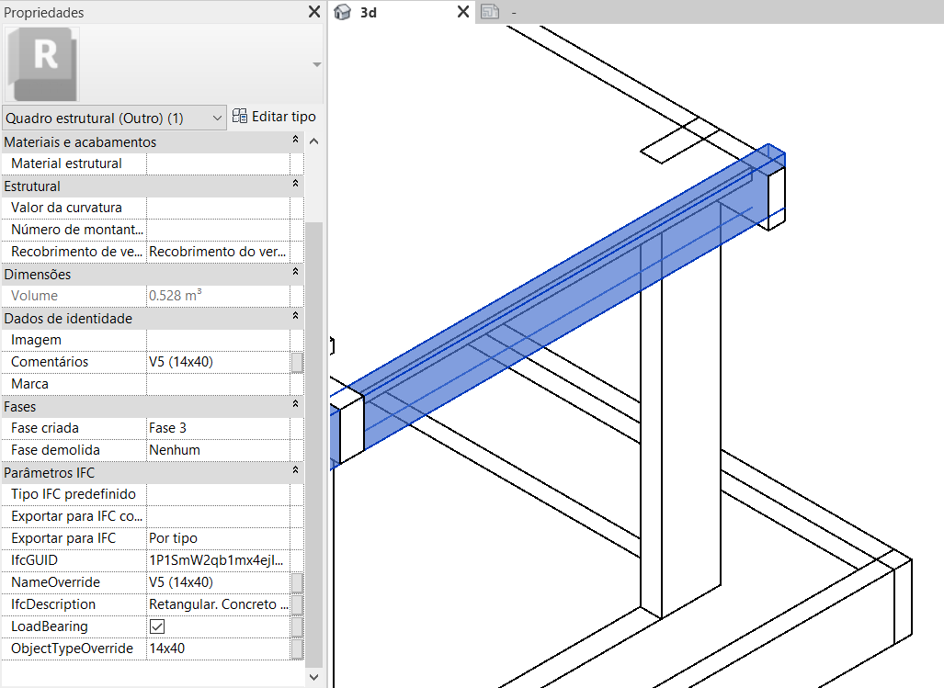Click the Número de montantes value field
The height and width of the screenshot is (688, 944).
[218, 230]
